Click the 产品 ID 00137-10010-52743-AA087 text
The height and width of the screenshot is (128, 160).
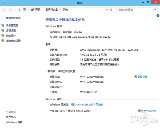(x=71, y=111)
